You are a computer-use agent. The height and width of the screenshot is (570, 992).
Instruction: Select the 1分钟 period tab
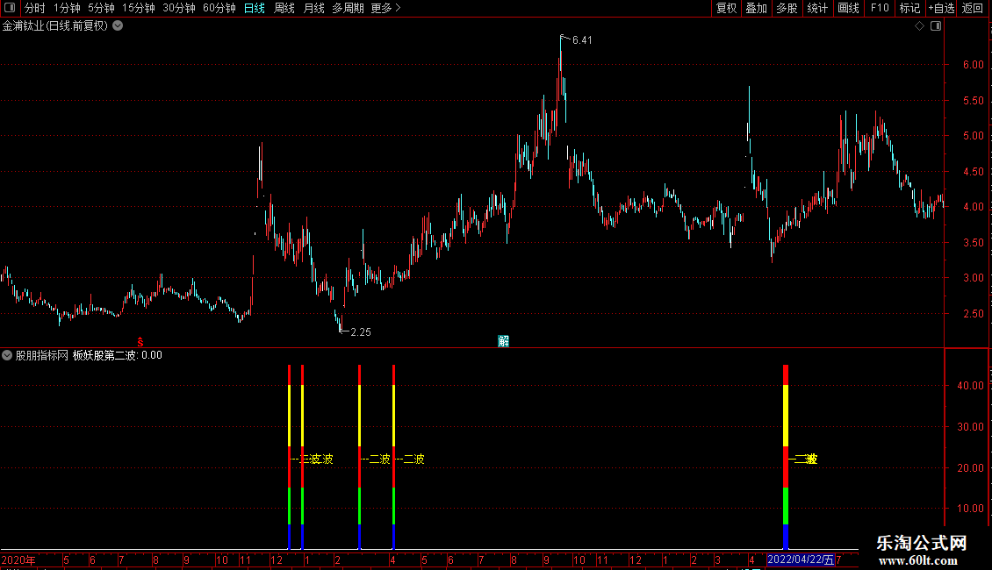[67, 8]
